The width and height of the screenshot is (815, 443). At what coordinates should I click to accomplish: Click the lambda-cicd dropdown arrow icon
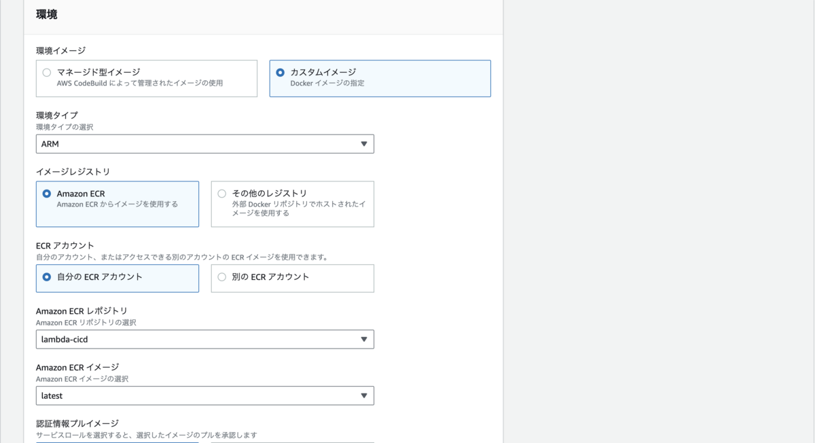(x=365, y=339)
